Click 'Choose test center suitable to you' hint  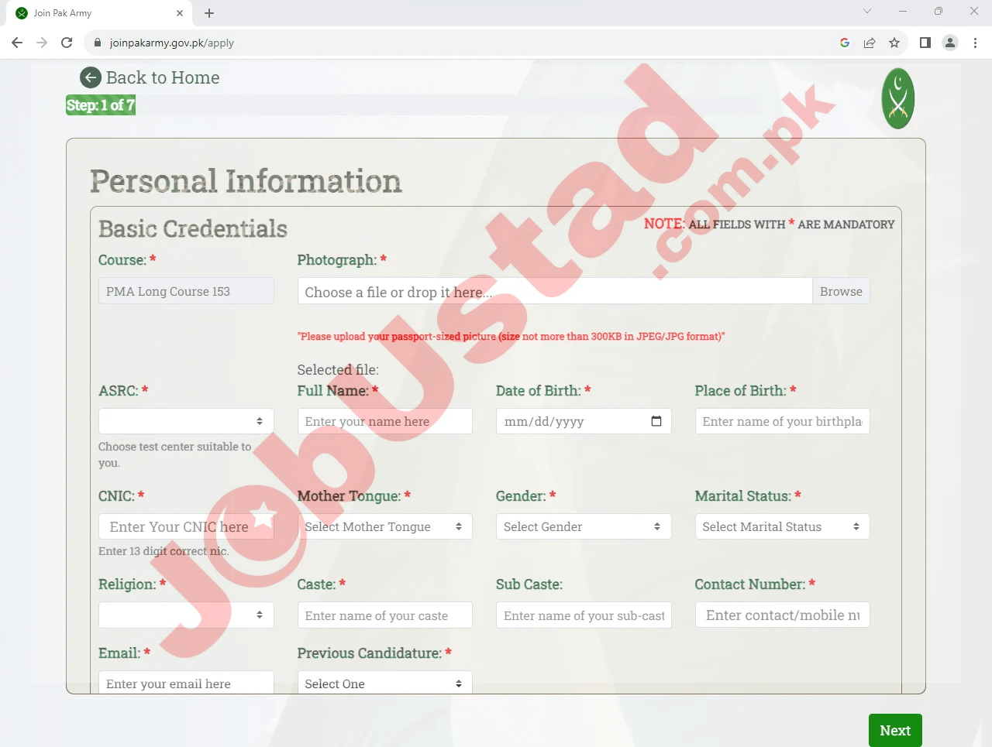pos(175,454)
